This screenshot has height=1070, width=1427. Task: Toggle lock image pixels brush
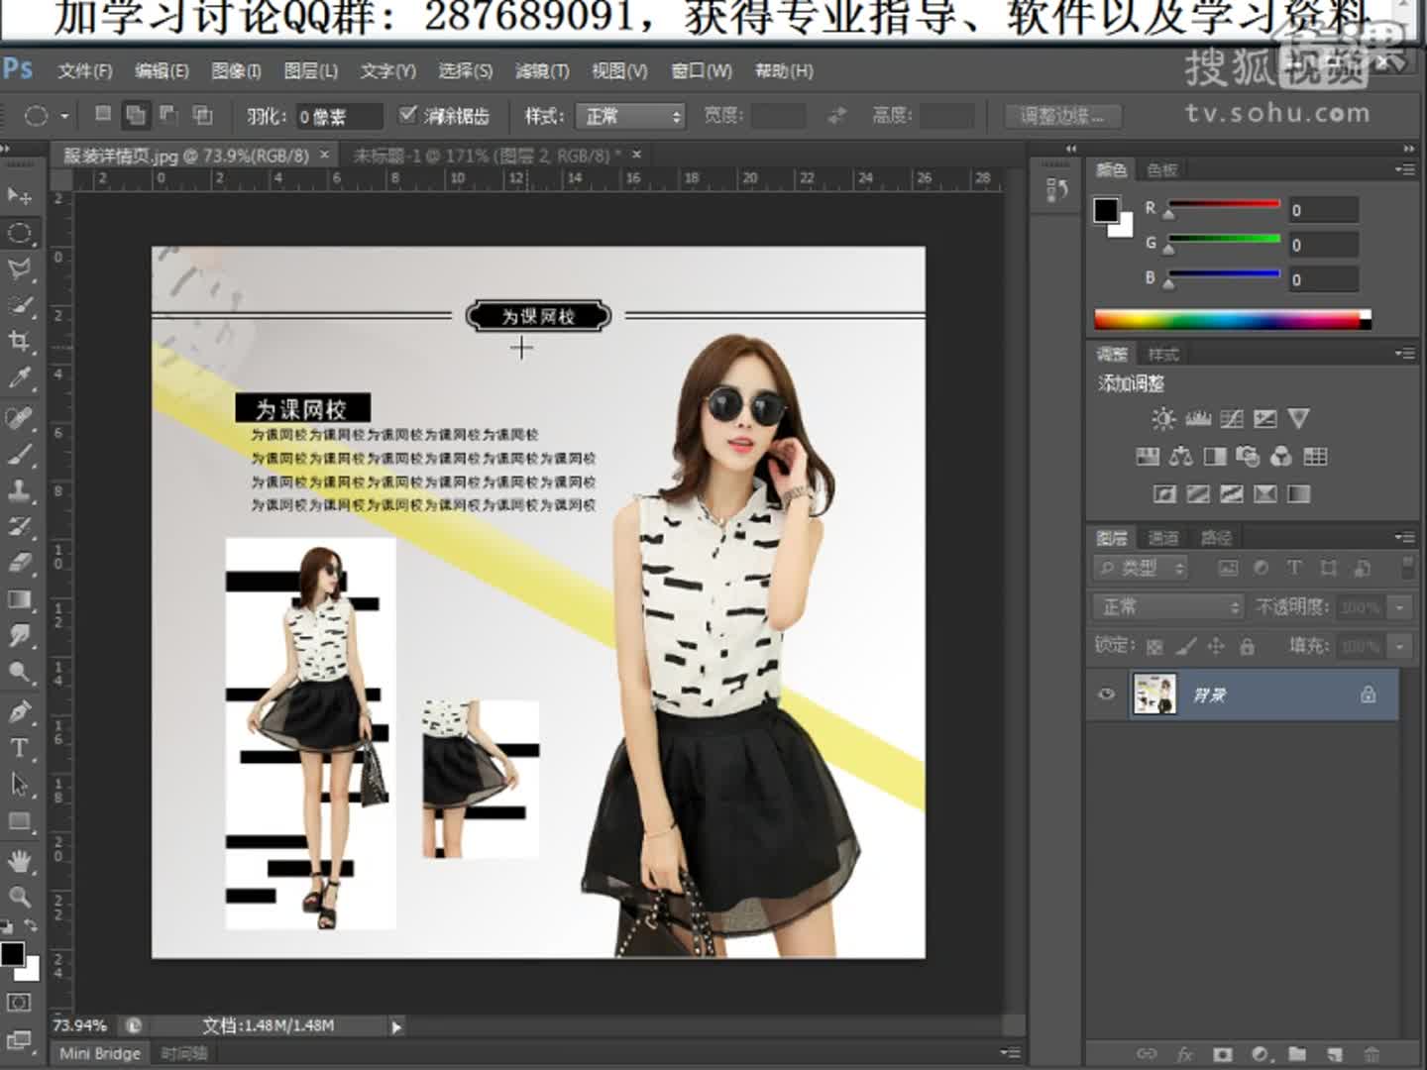(x=1185, y=647)
